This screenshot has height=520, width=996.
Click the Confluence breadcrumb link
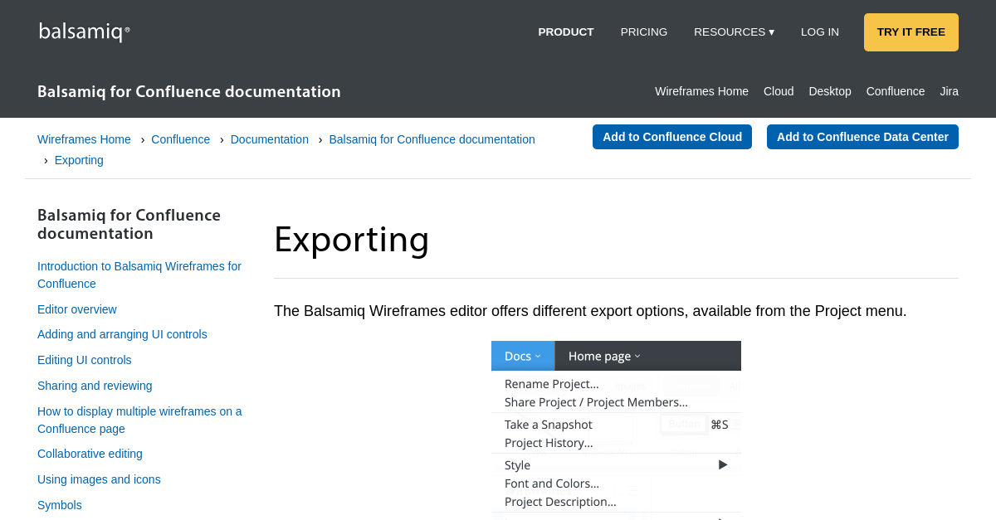pos(181,139)
